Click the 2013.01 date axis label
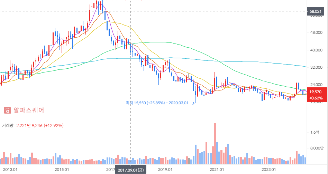 click(10, 170)
